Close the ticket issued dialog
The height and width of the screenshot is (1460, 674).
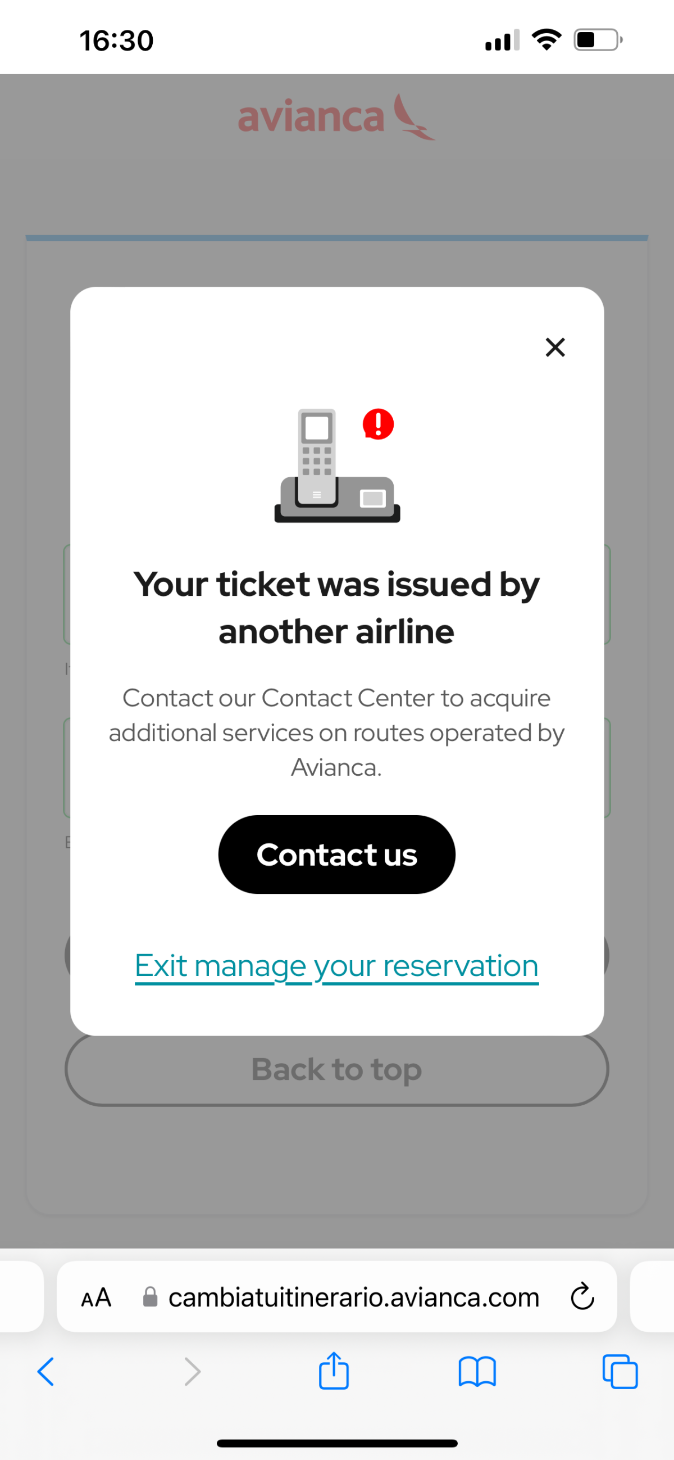(x=555, y=347)
